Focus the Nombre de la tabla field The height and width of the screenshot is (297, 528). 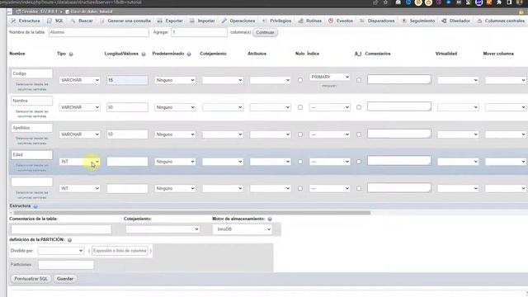99,32
